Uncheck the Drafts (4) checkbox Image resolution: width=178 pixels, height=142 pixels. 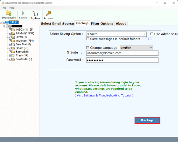pos(10,37)
